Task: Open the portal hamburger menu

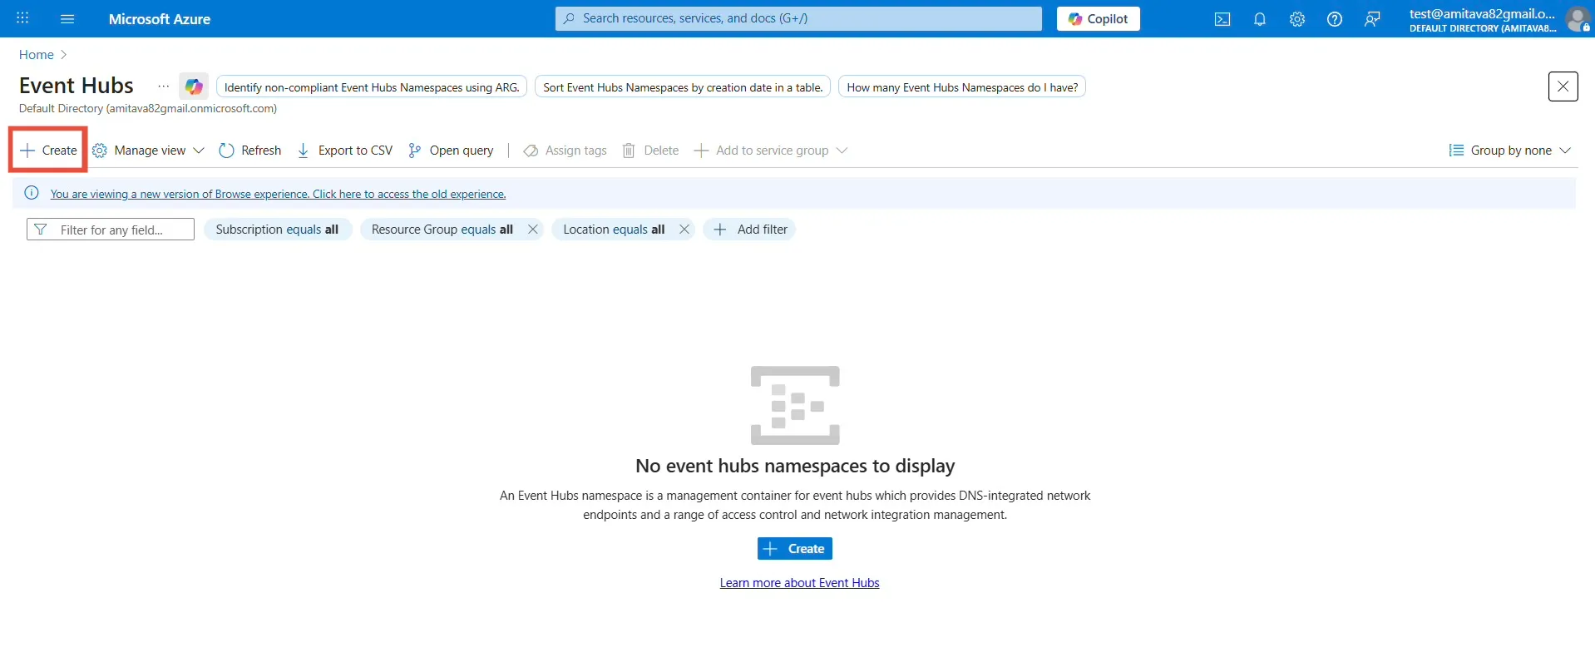Action: pos(68,18)
